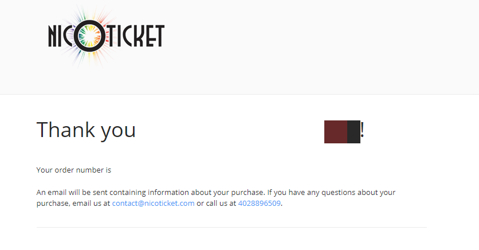Click the Your order number is text
The width and height of the screenshot is (479, 250).
[73, 170]
